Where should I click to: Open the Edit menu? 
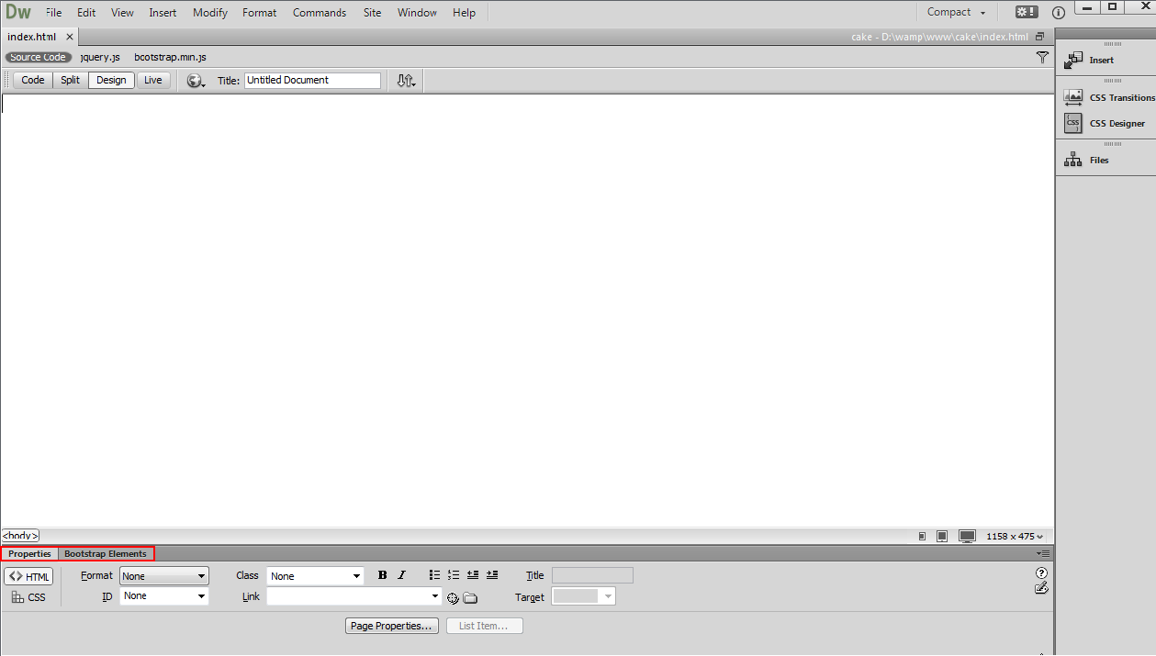[86, 13]
